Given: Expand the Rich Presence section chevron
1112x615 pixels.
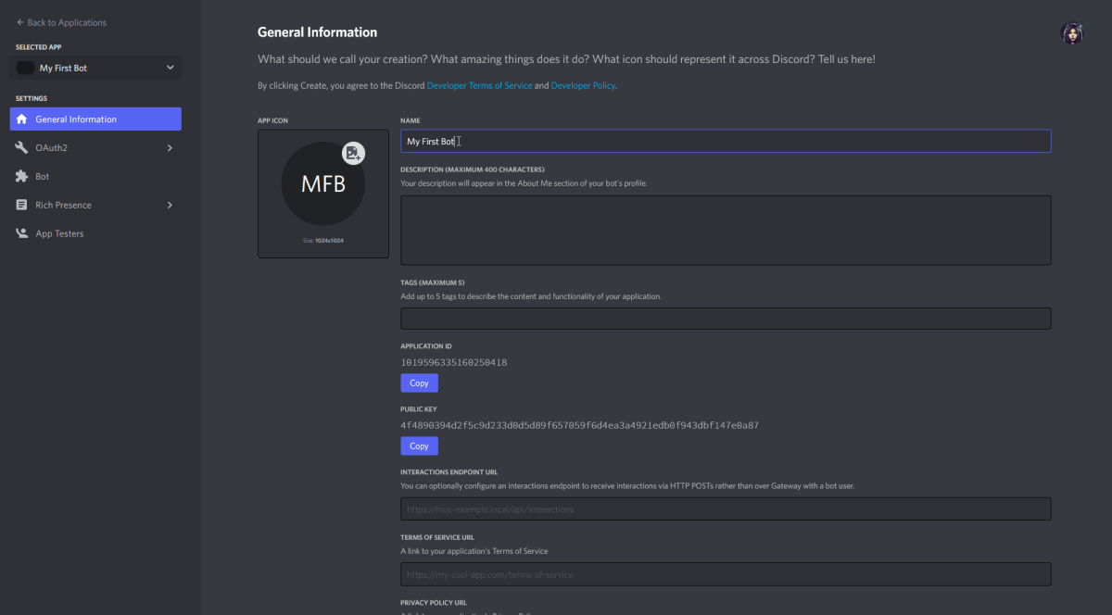Looking at the screenshot, I should point(170,205).
